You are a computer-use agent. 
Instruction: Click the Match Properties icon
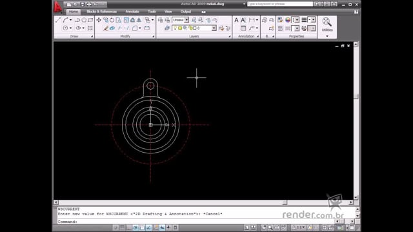[280, 20]
